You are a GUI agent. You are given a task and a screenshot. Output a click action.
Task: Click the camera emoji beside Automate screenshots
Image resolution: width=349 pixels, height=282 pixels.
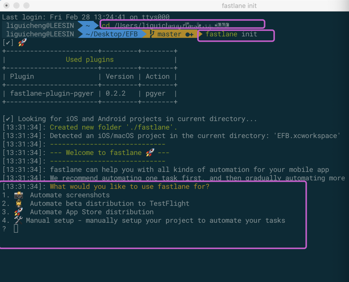click(x=19, y=195)
